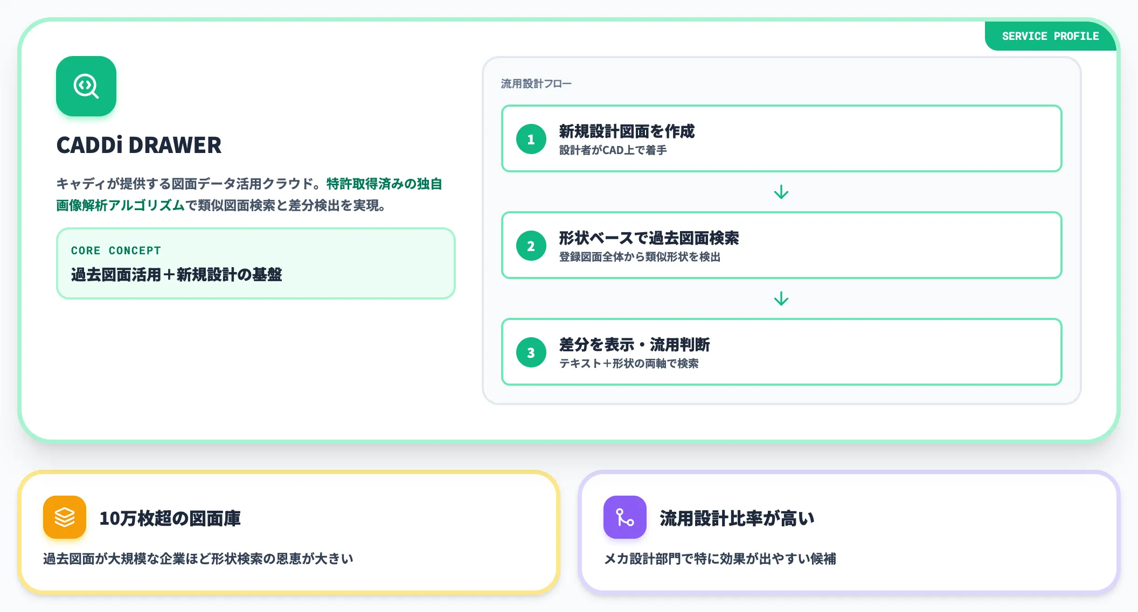1138x612 pixels.
Task: Click the green magnifier-code CADDi DRAWER icon
Action: [86, 86]
